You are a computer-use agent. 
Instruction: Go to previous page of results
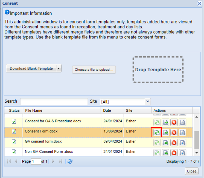pos(16,161)
